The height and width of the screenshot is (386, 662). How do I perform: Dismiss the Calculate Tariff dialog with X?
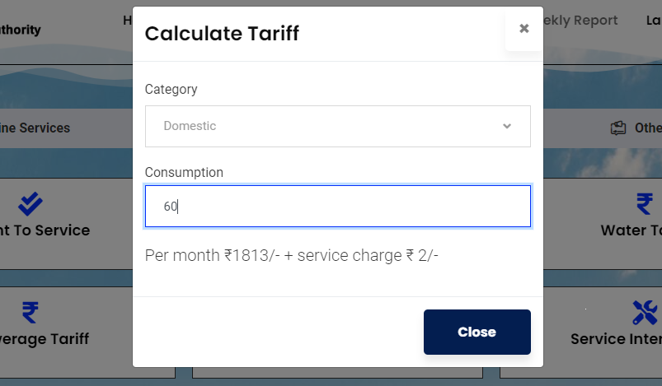coord(524,28)
